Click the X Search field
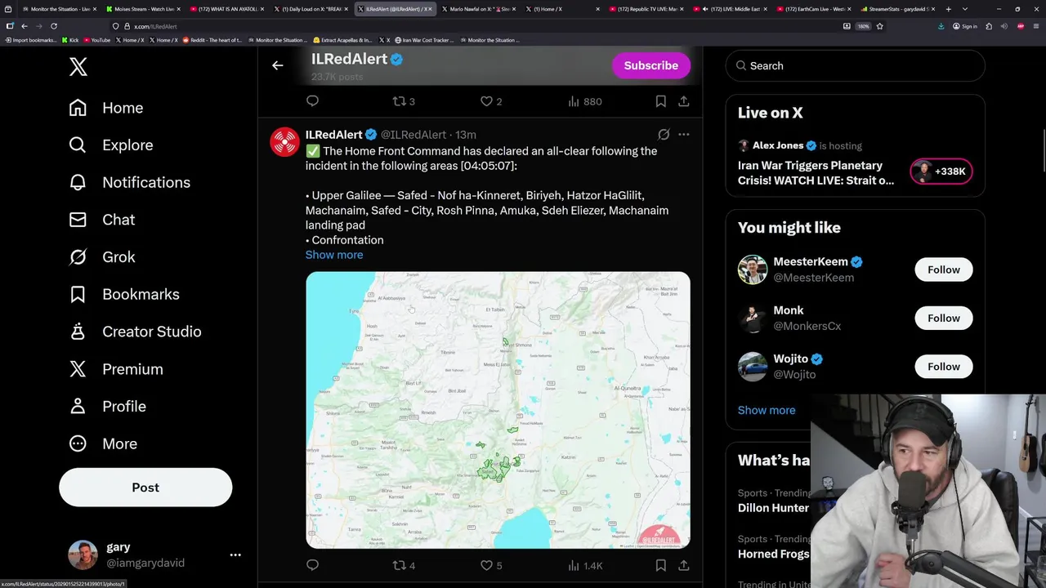Viewport: 1046px width, 588px height. tap(855, 65)
